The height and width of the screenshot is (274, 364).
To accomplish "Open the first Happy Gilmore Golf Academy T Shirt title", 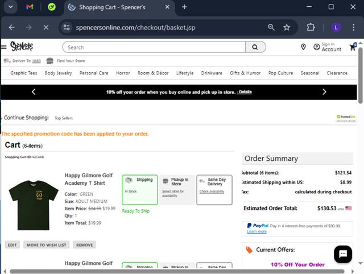I will tap(89, 179).
